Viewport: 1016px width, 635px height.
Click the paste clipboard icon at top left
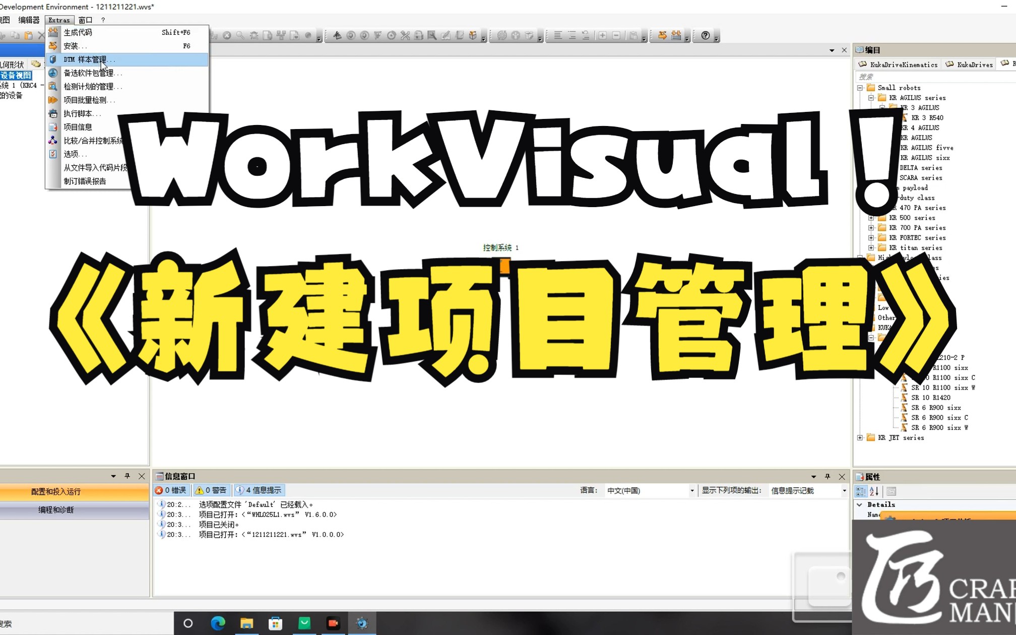[x=29, y=35]
